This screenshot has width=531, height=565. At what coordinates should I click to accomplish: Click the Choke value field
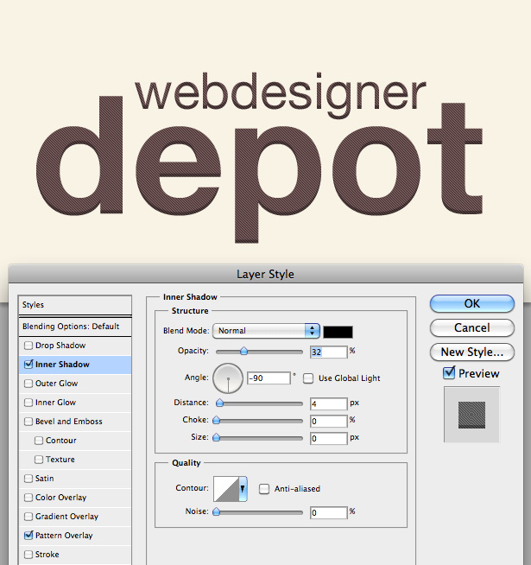[x=329, y=422]
